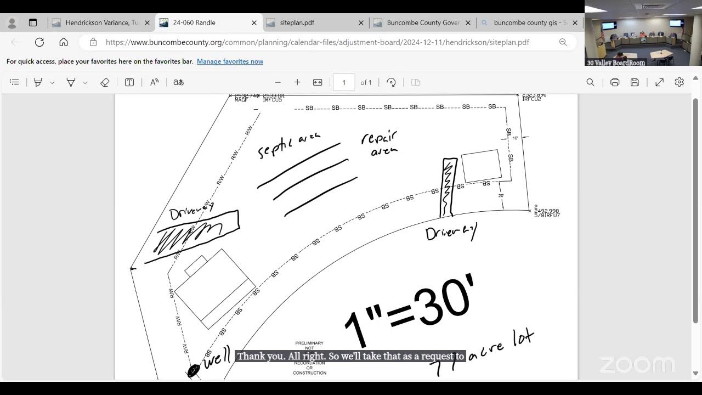Screen dimensions: 702x395
Task: Open the browser profile icon
Action: point(12,23)
